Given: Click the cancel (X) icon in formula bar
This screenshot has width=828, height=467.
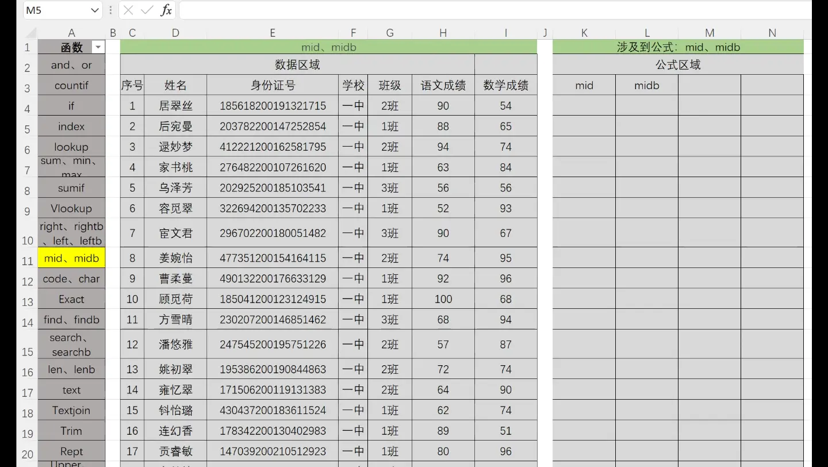Looking at the screenshot, I should pos(128,10).
